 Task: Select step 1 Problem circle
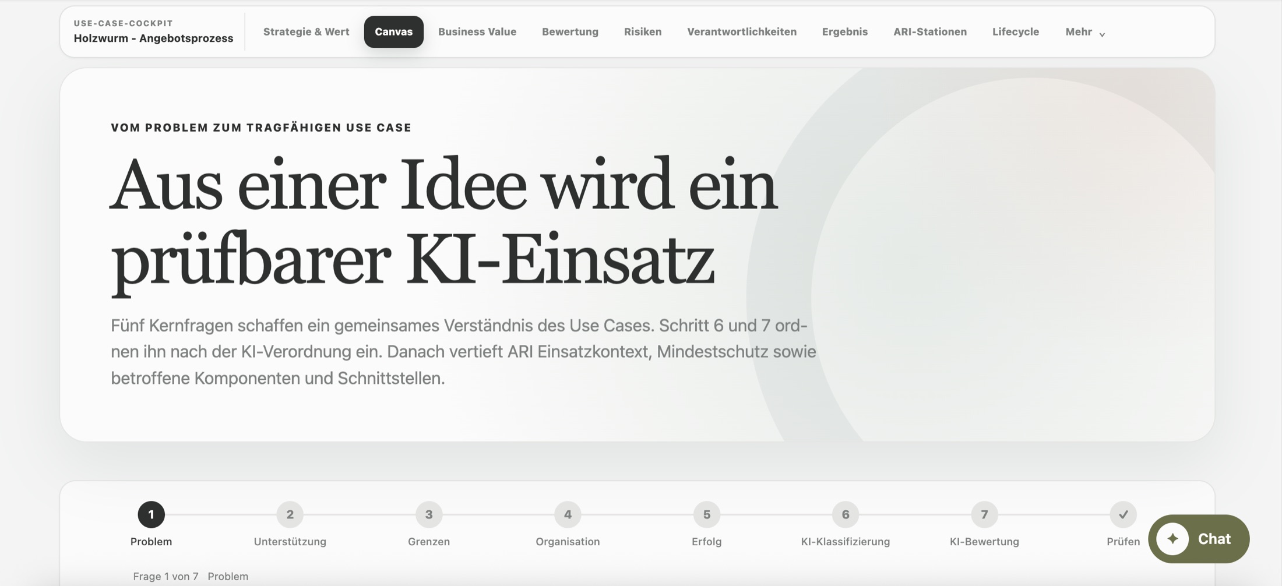(x=151, y=514)
